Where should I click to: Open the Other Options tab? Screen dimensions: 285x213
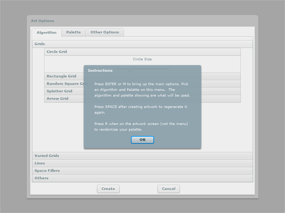105,32
